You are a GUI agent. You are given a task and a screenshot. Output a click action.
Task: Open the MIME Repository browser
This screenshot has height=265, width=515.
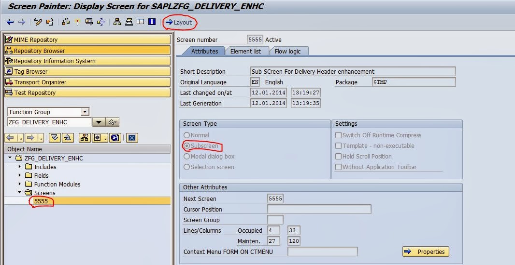(x=87, y=40)
